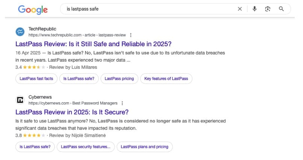Viewport: 303px width, 160px height.
Task: Select Cybernews 'Is LastPass safe?' chip
Action: [35, 147]
